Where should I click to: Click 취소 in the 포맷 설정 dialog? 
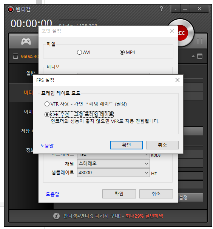[156, 194]
